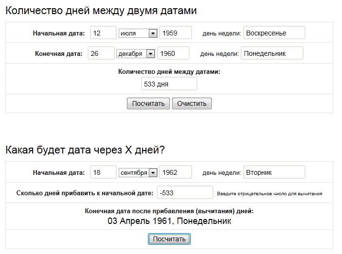Click the weekday field showing Понедельник
Viewport: 342px width, 254px height.
click(x=272, y=53)
